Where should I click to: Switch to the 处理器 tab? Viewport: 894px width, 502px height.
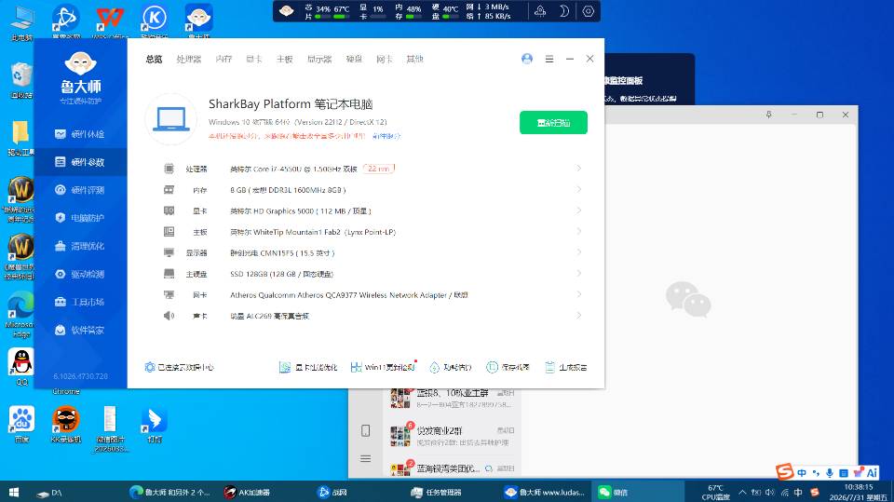click(x=189, y=60)
